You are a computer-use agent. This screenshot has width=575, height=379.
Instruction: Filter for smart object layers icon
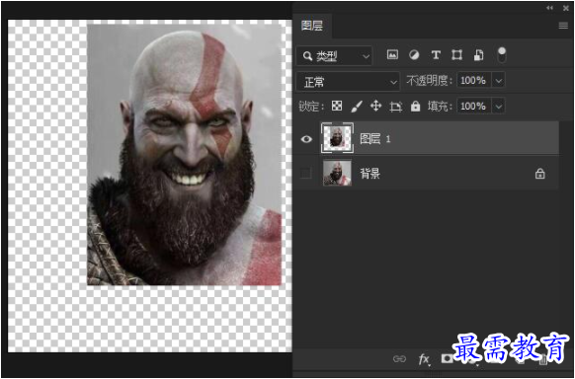point(478,55)
